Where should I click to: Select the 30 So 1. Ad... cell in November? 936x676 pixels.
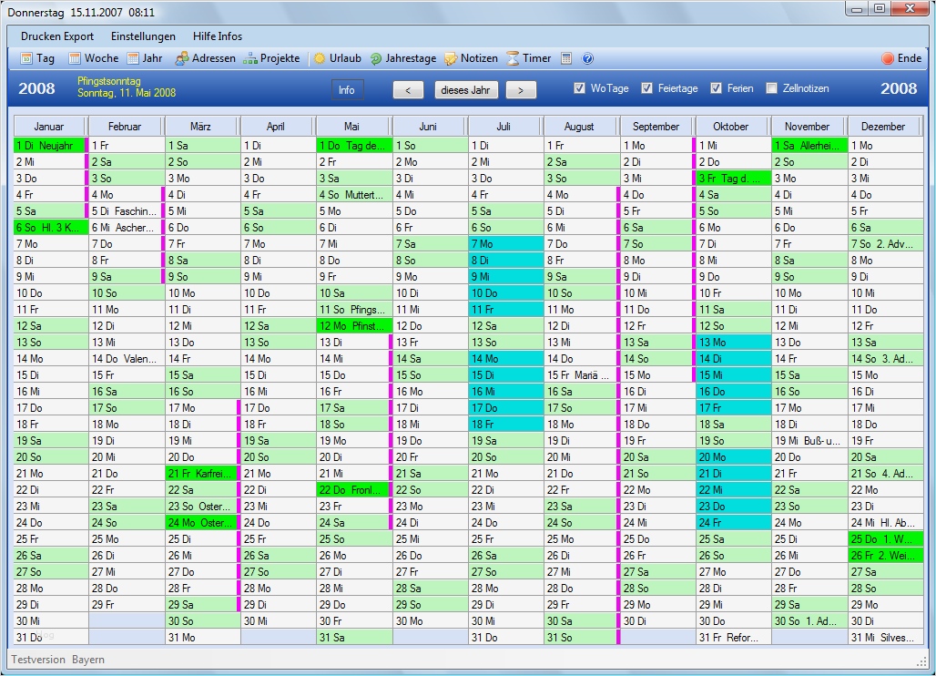[809, 621]
